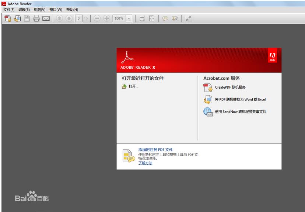Toggle fit-to-window-width scrolling icon
This screenshot has width=305, height=212.
coord(142,18)
